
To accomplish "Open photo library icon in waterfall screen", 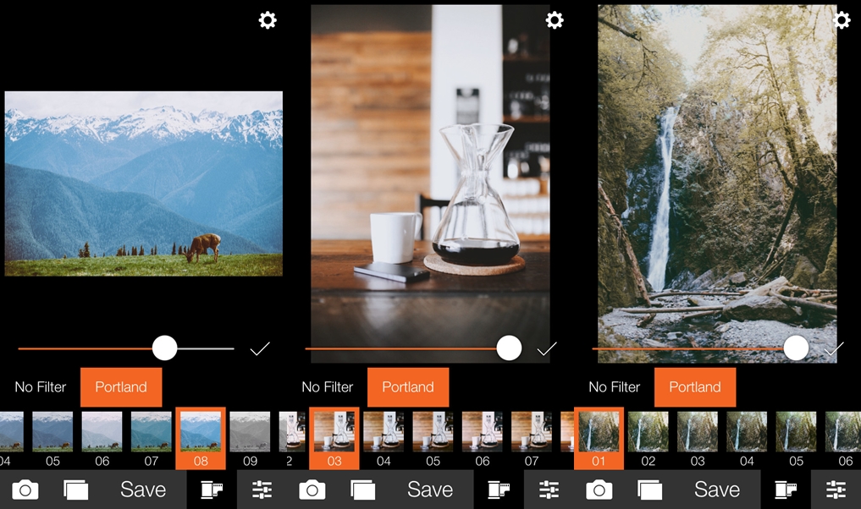I will tap(649, 490).
